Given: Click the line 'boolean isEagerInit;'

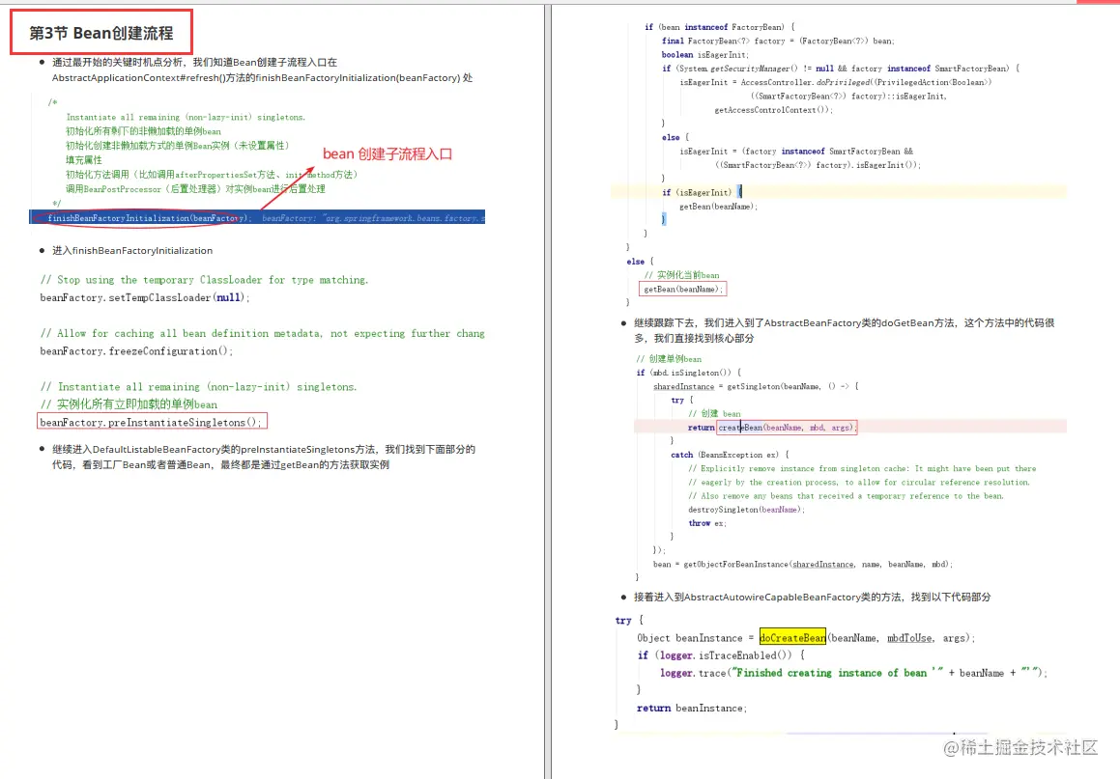Looking at the screenshot, I should pos(705,55).
